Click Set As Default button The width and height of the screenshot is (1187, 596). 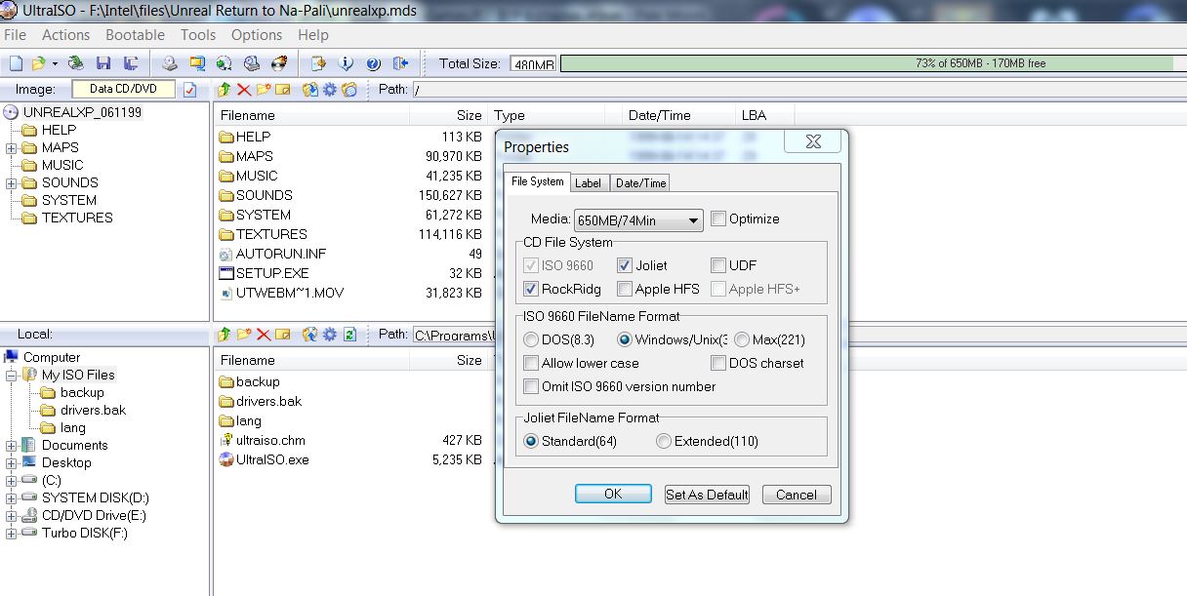(x=707, y=494)
